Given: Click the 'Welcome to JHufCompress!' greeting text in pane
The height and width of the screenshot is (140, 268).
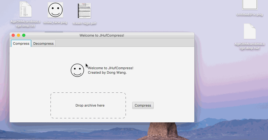Looking at the screenshot, I should pos(111,68).
